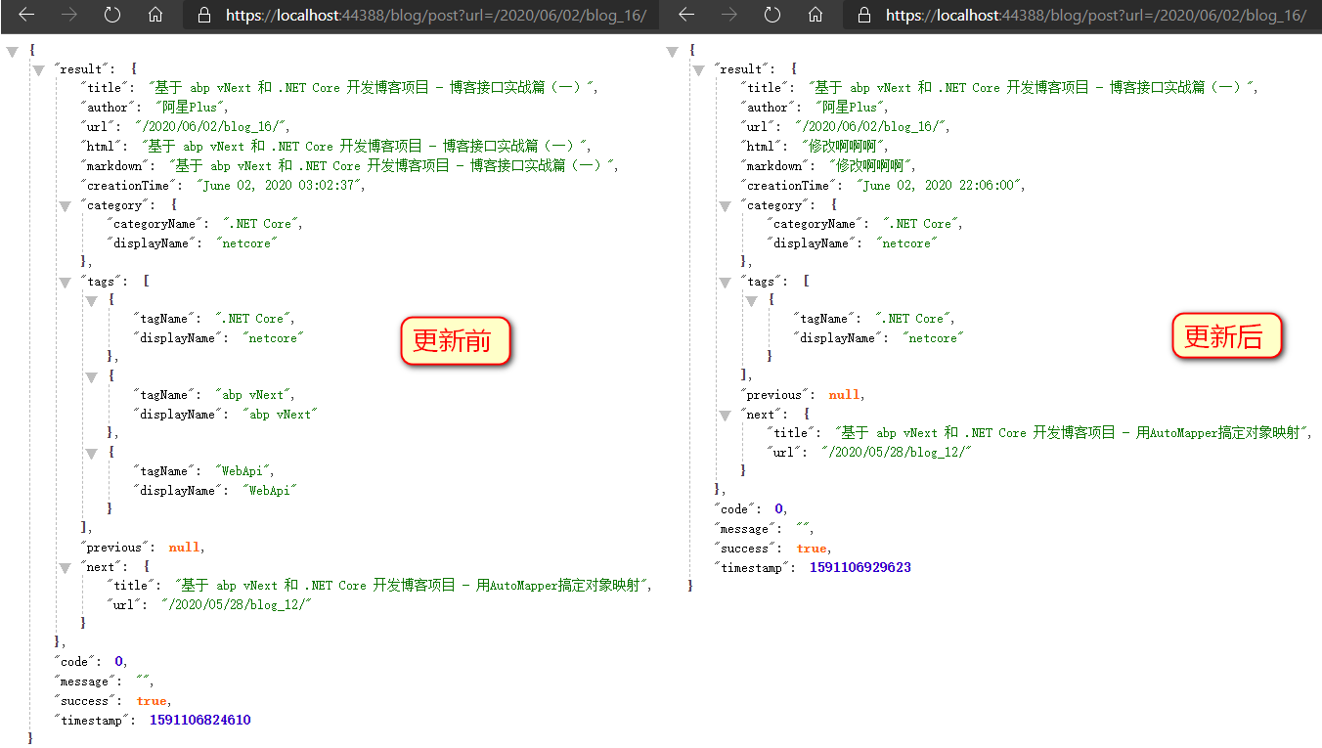Collapse the root object in right JSON
Screen dimensions: 1322x748
672,52
